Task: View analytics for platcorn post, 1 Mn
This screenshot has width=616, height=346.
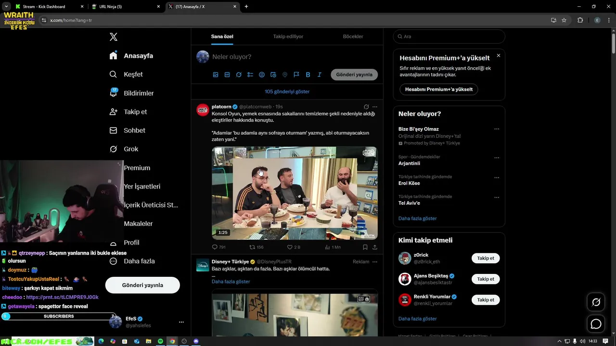Action: (333, 247)
